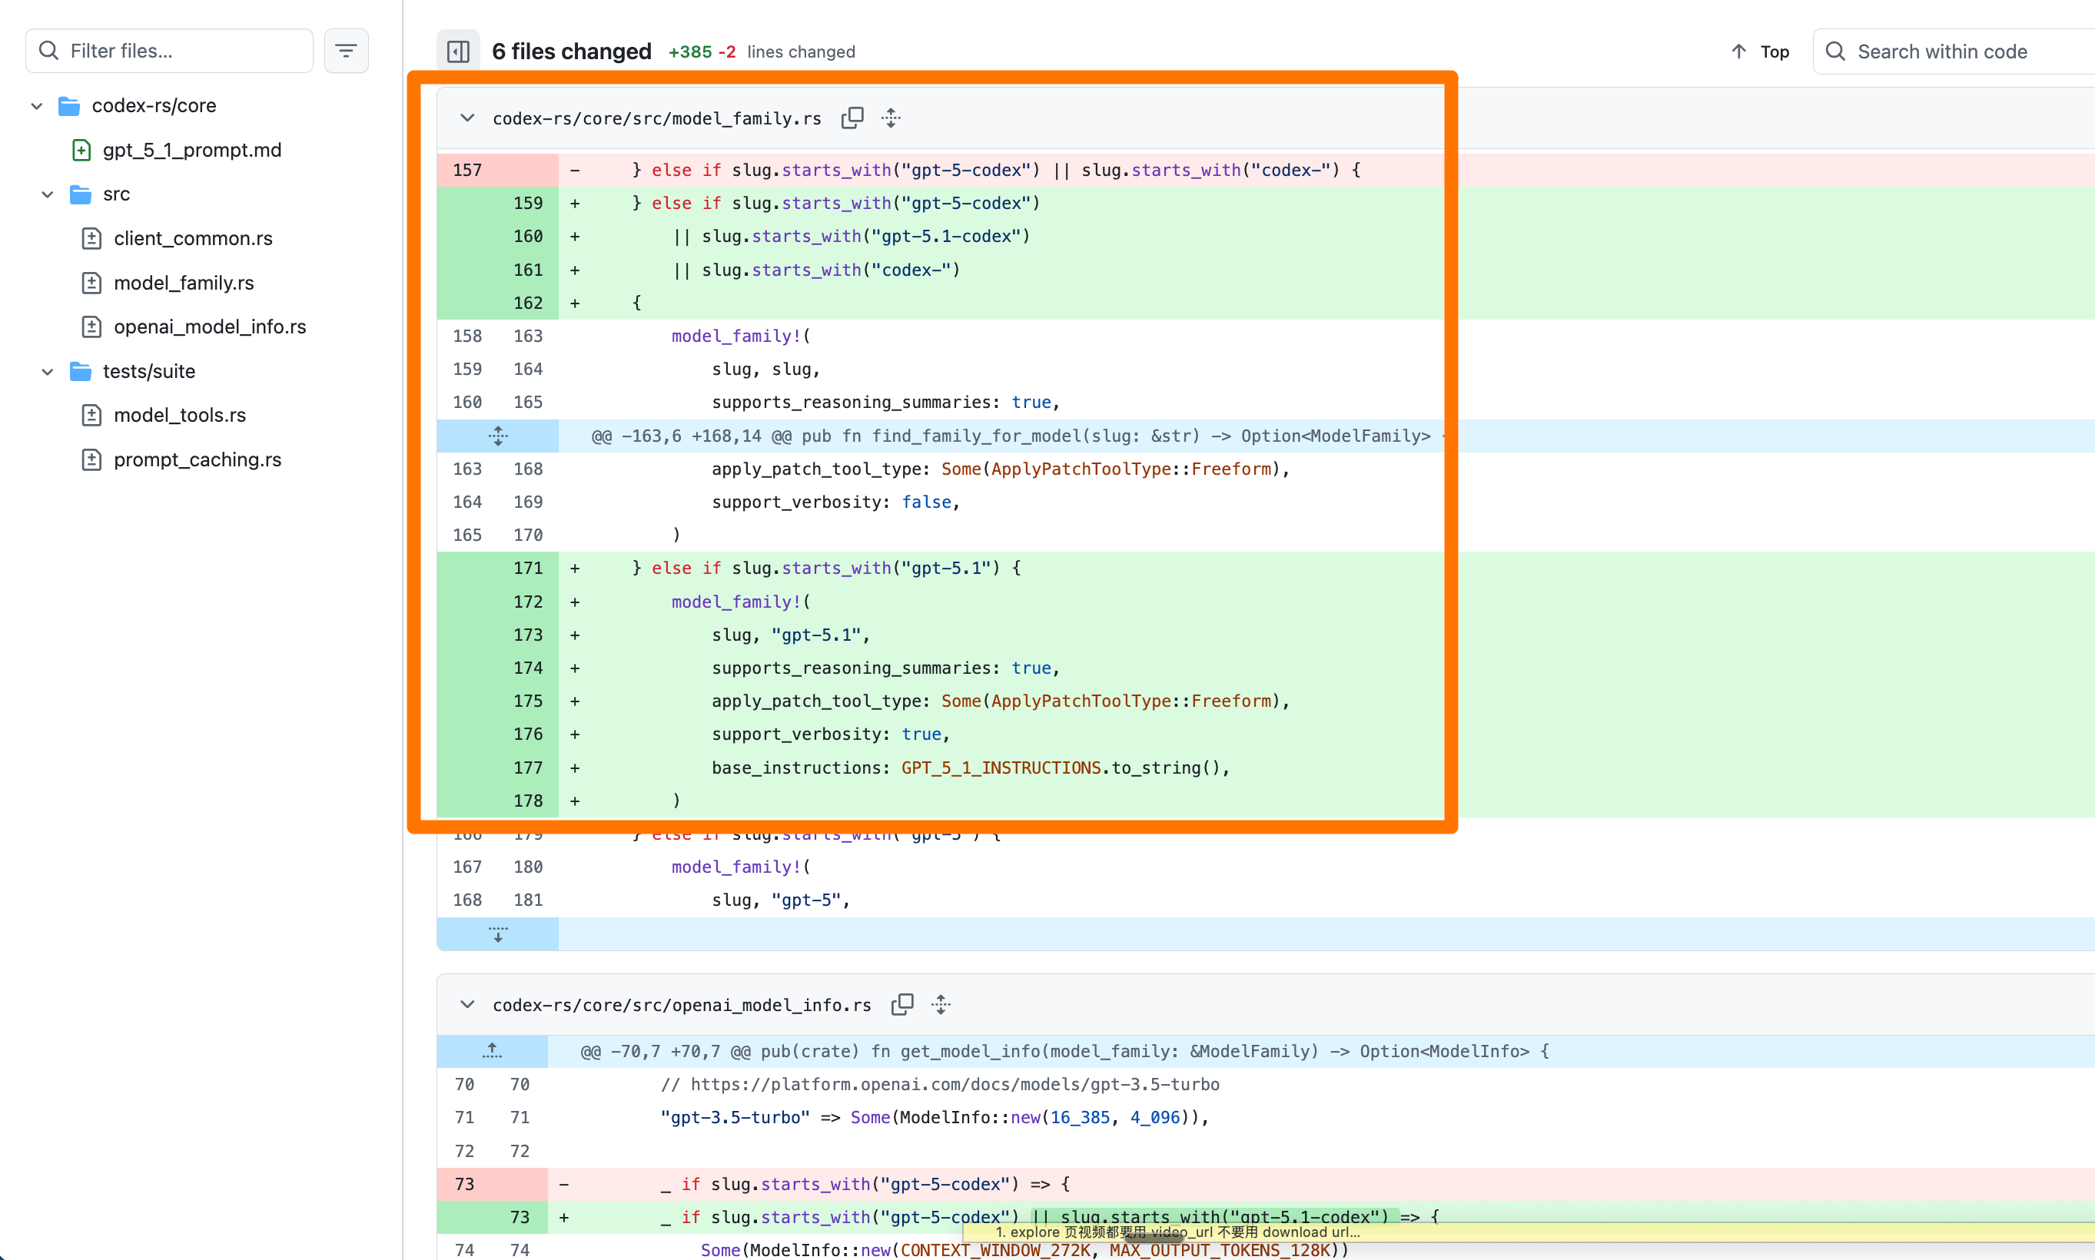Expand all lines in openai_model_info.rs header
Image resolution: width=2095 pixels, height=1260 pixels.
pyautogui.click(x=940, y=1004)
